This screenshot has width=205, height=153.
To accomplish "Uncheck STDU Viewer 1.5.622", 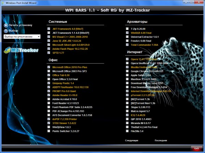I will pyautogui.click(x=49, y=123).
